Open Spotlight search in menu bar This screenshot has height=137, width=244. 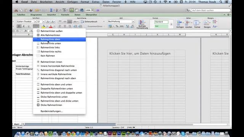pyautogui.click(x=221, y=2)
